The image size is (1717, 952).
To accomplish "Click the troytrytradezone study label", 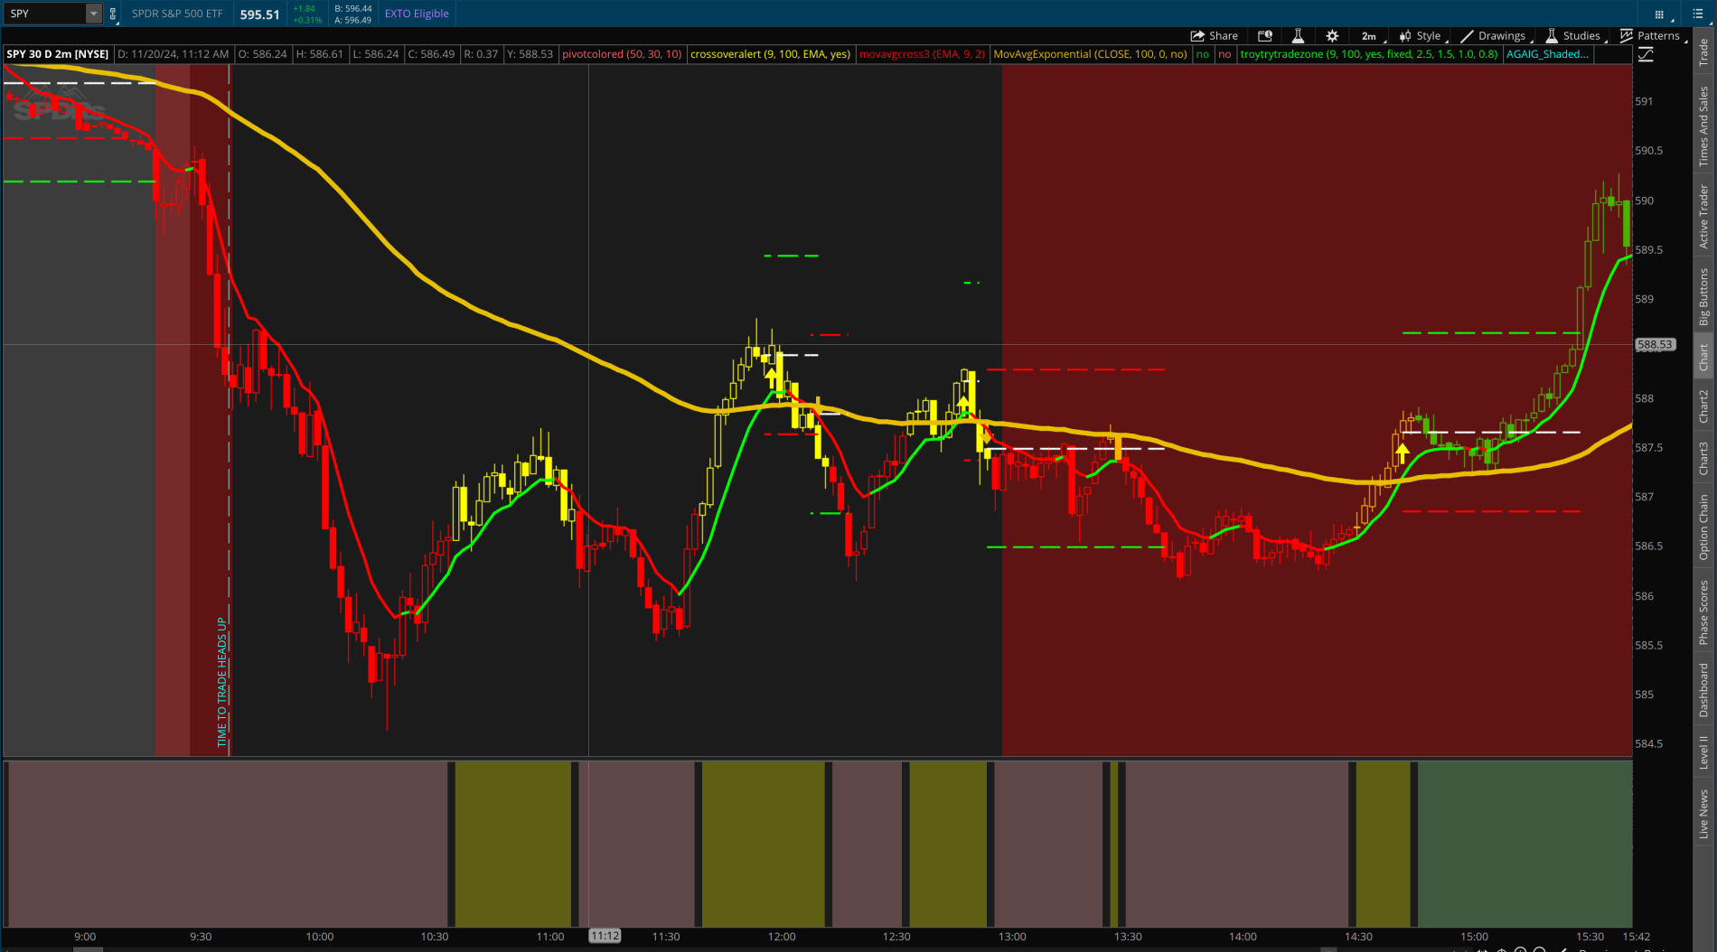I will click(1368, 54).
